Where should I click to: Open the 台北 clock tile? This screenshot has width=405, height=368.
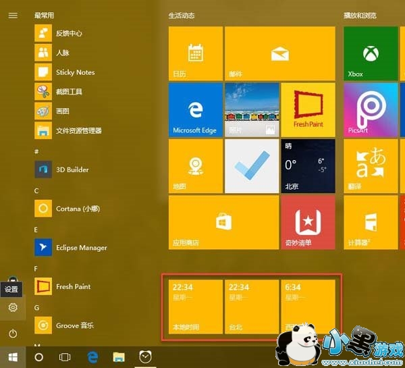[252, 307]
